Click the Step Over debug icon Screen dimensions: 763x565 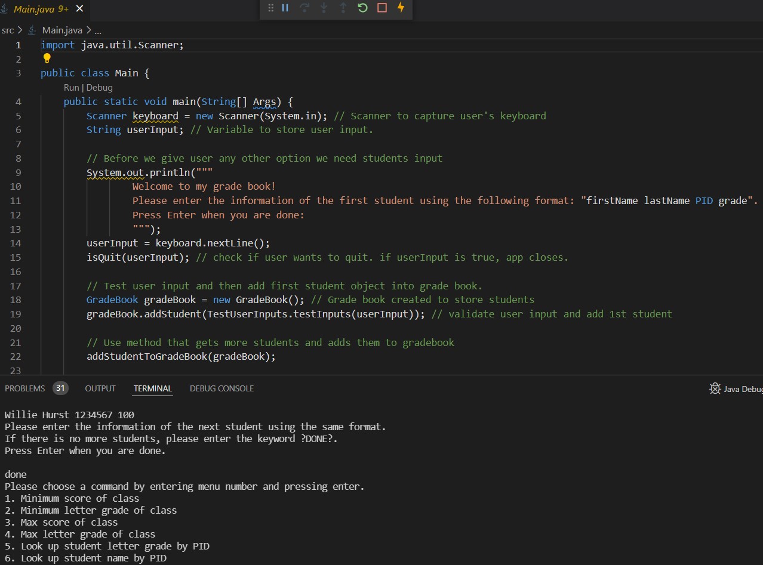(x=304, y=8)
